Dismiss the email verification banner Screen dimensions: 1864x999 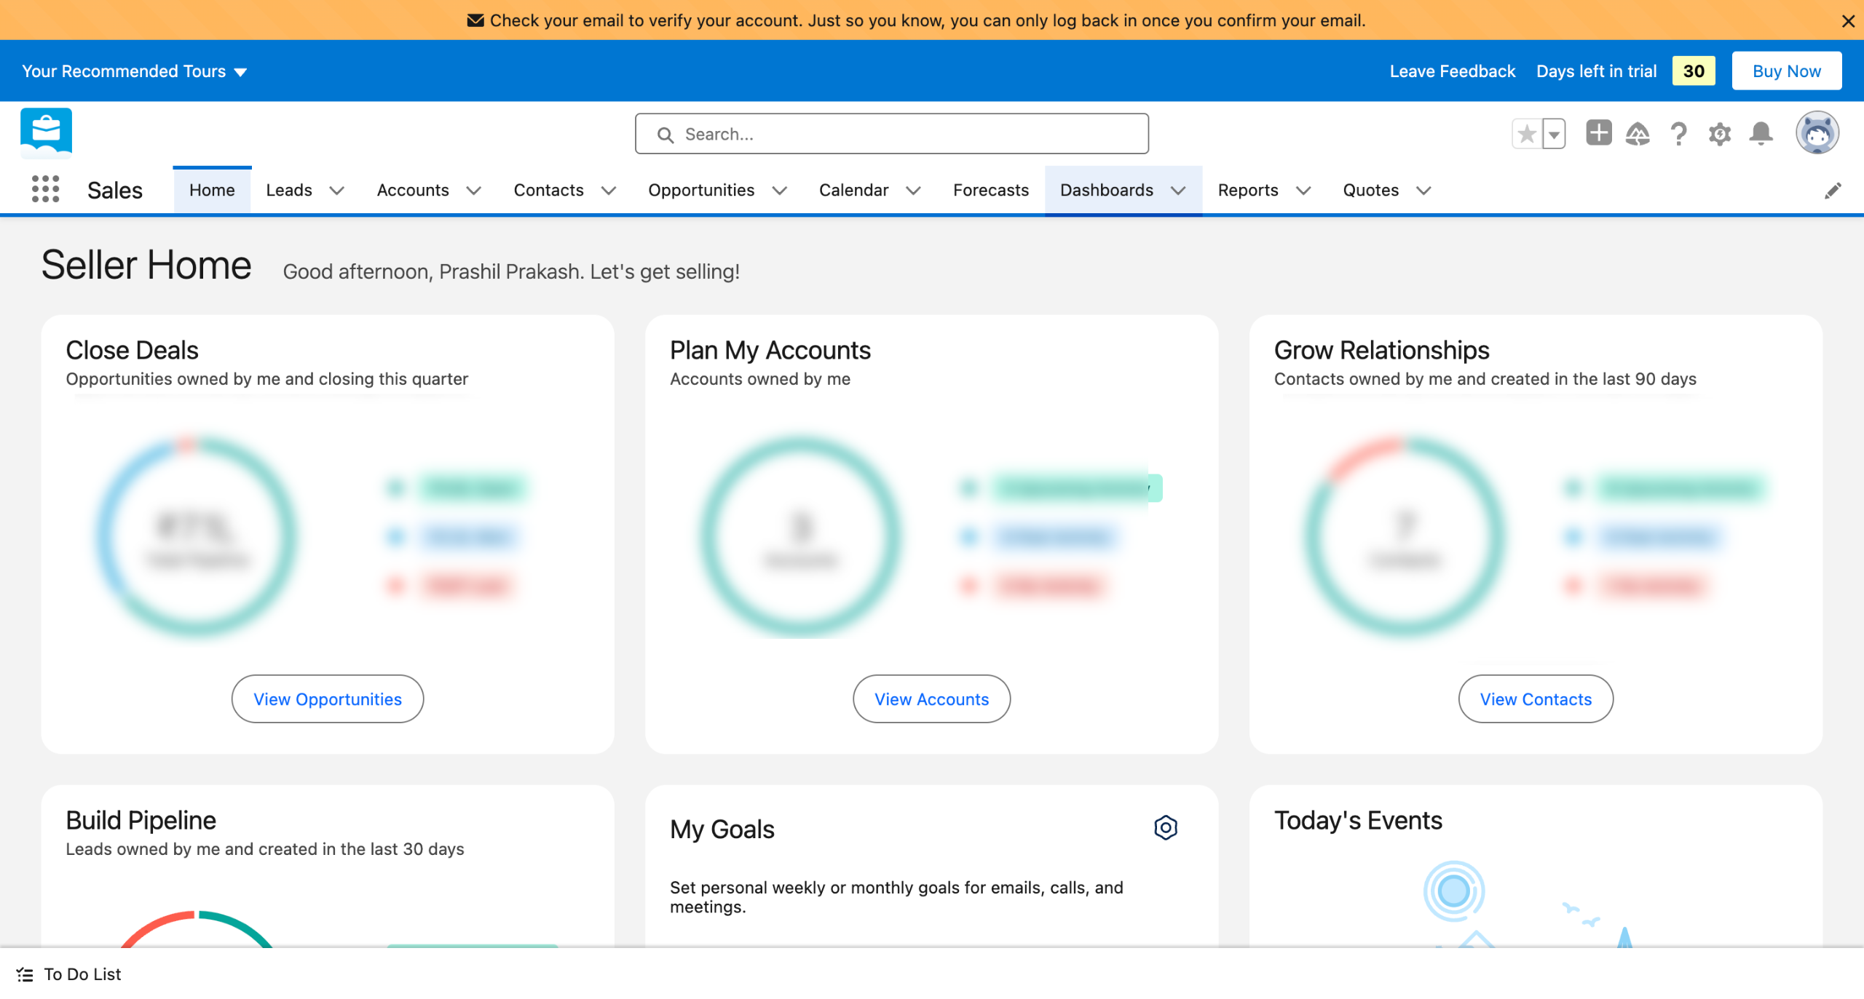click(x=1847, y=21)
